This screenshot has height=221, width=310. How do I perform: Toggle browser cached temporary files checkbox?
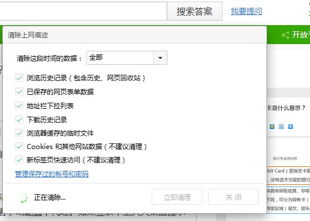pyautogui.click(x=19, y=133)
